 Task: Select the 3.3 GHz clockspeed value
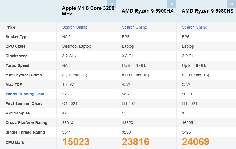pyautogui.click(x=129, y=56)
